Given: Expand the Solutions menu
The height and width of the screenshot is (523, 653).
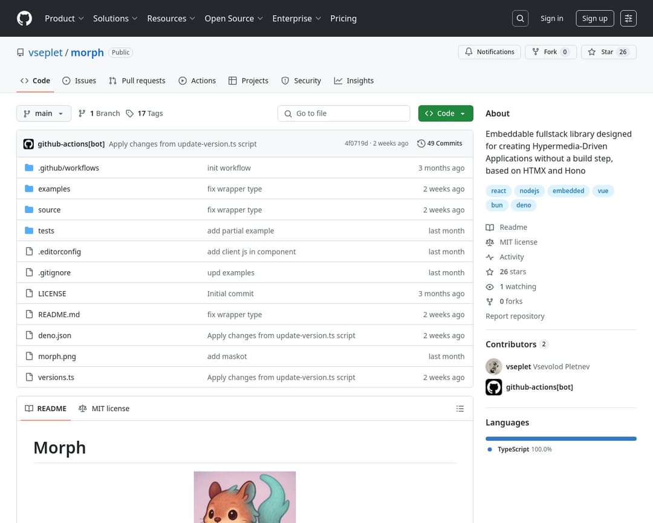Looking at the screenshot, I should click(x=115, y=18).
